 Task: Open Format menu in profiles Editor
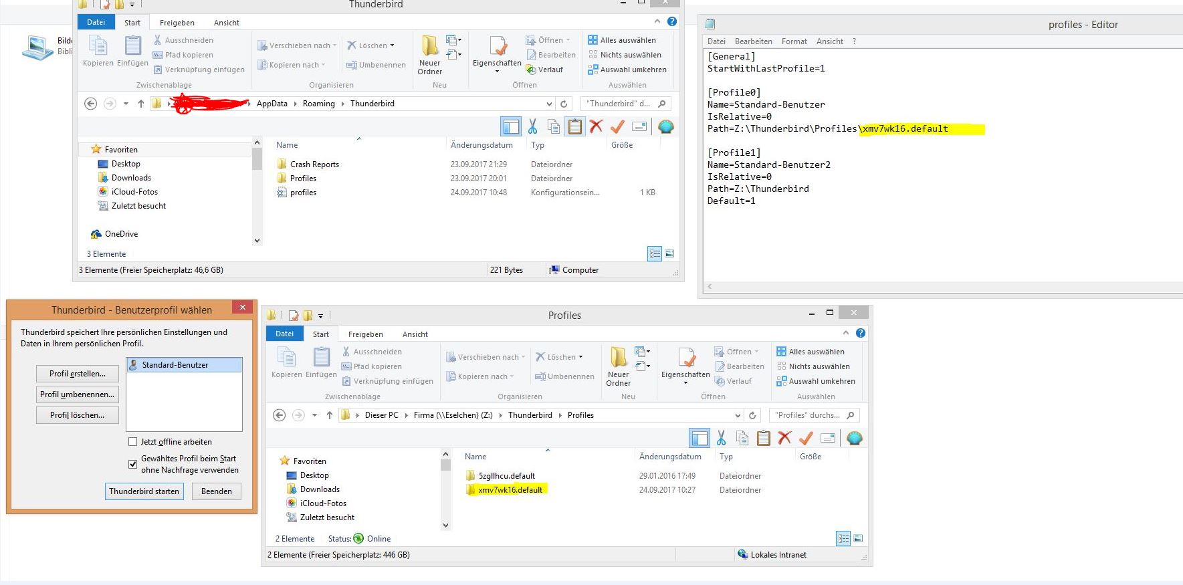[794, 41]
